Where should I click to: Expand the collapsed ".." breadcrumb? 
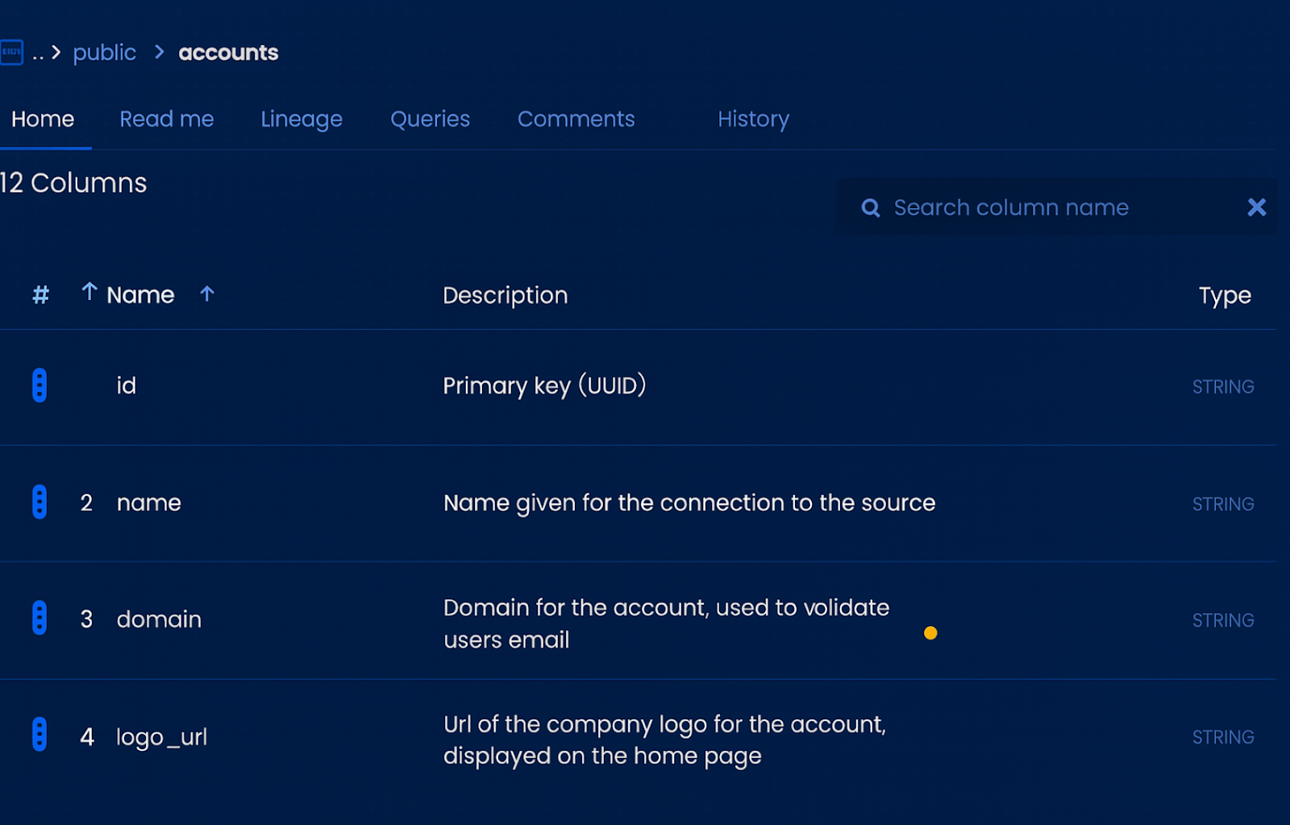click(38, 54)
